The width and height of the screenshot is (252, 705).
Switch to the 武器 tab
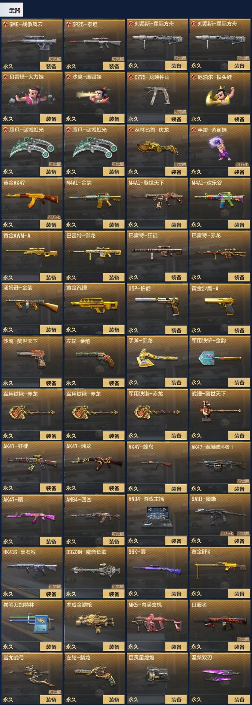14,11
